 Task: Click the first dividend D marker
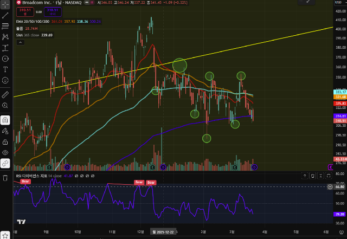(x=67, y=167)
